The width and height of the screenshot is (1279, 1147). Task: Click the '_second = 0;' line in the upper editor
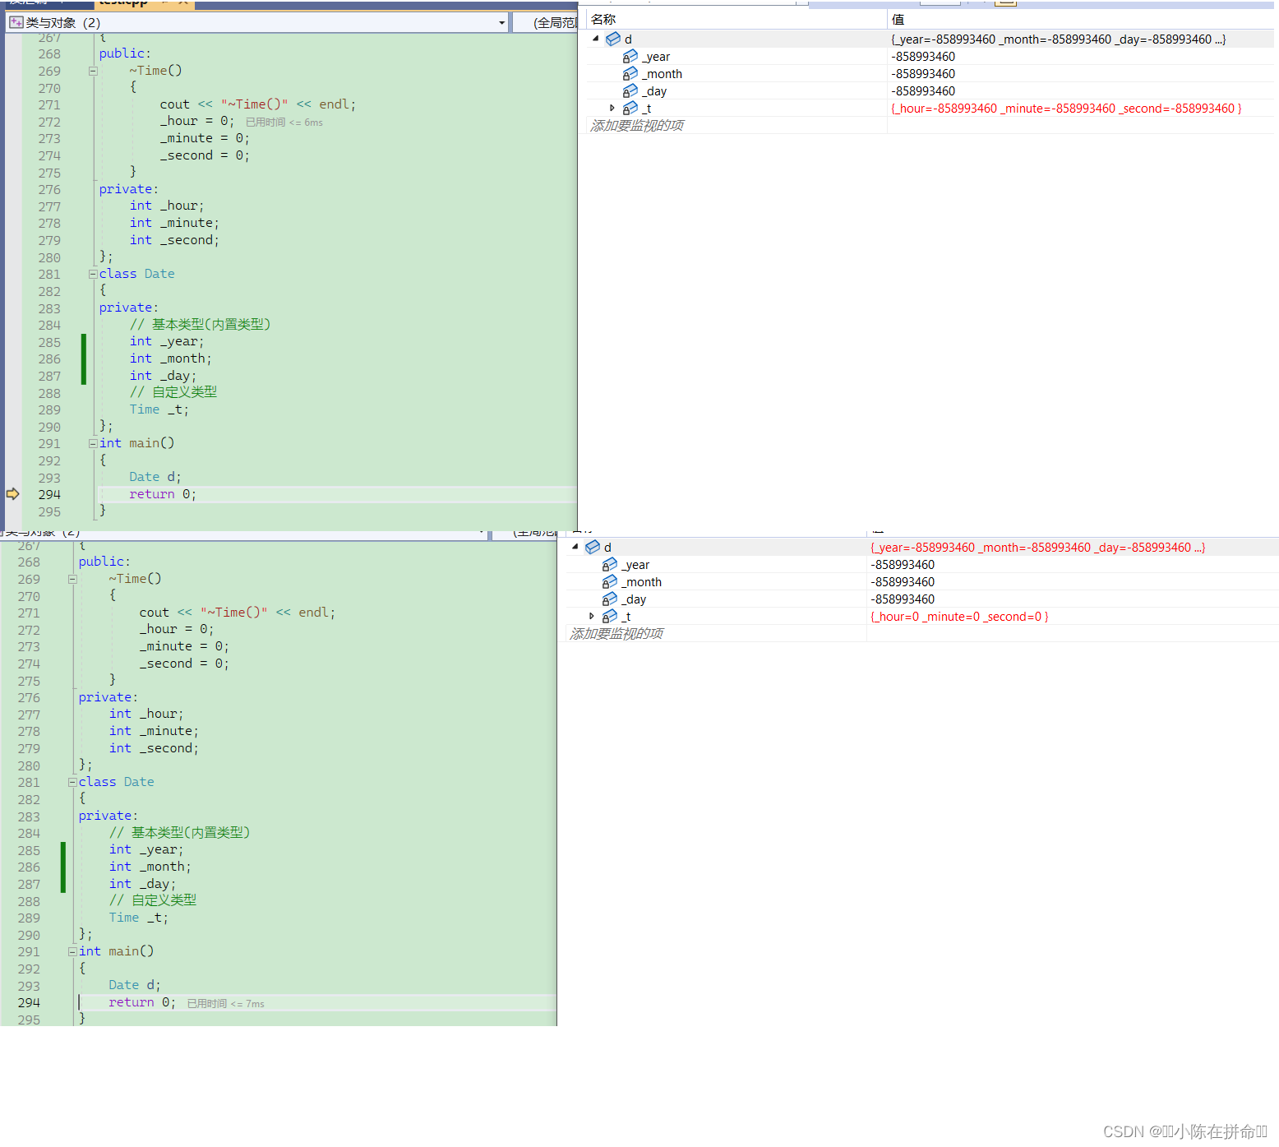205,155
